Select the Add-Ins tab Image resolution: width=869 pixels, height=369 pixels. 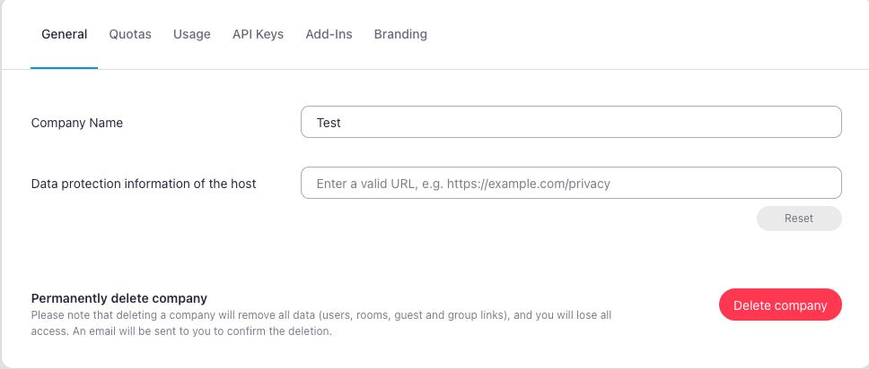329,34
